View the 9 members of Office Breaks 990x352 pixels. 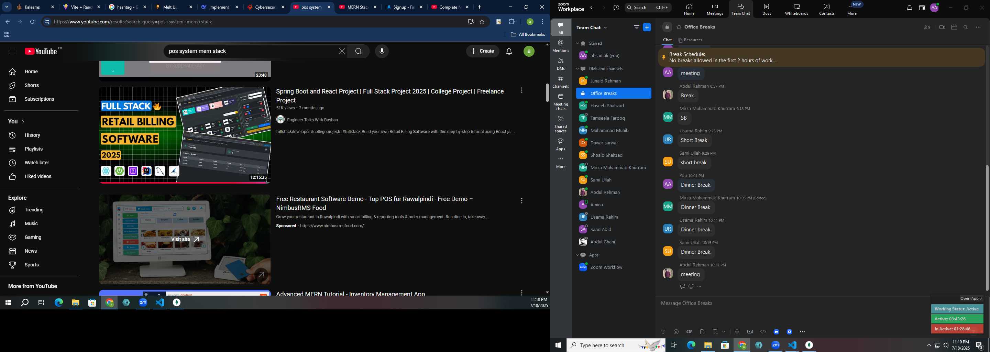click(x=927, y=27)
